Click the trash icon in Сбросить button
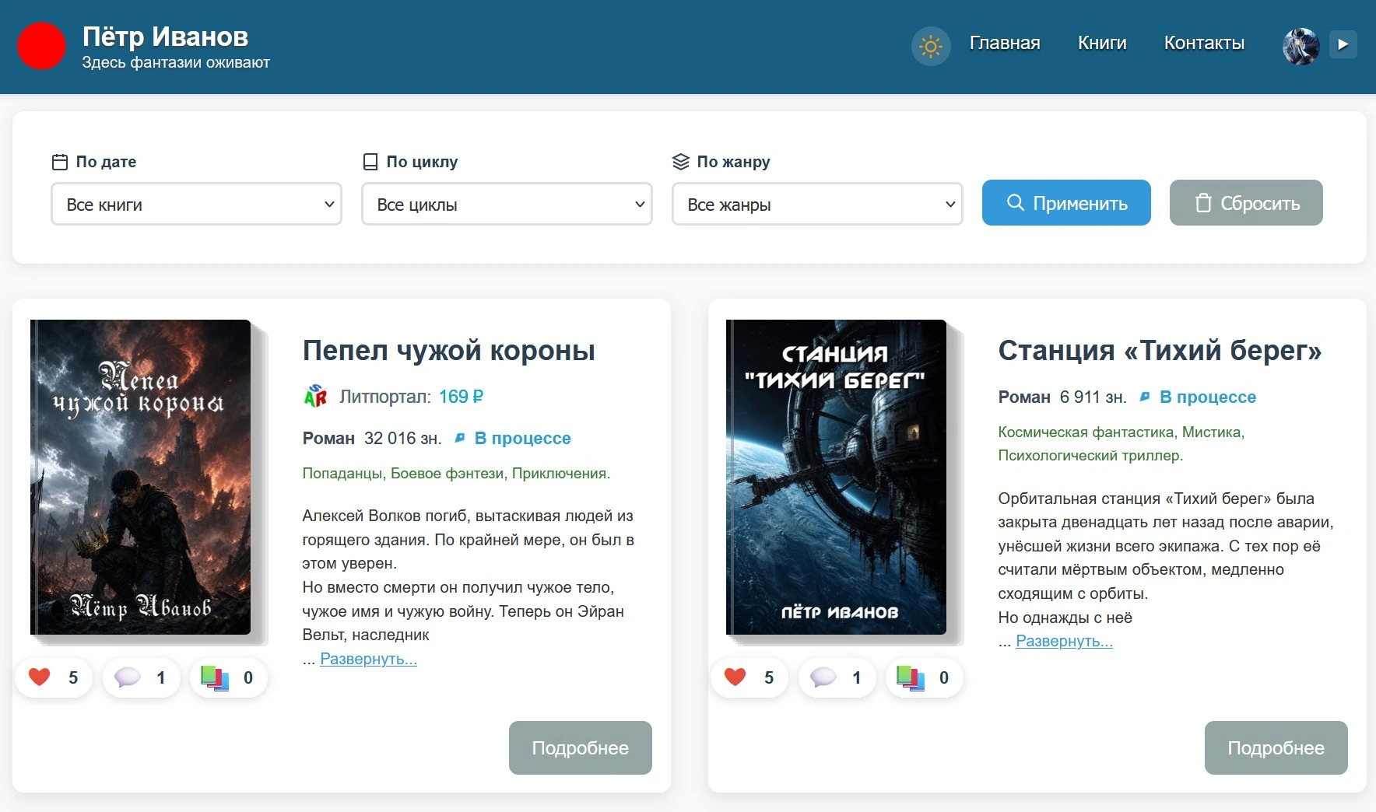Screen dimensions: 1376x812 click(x=1203, y=203)
